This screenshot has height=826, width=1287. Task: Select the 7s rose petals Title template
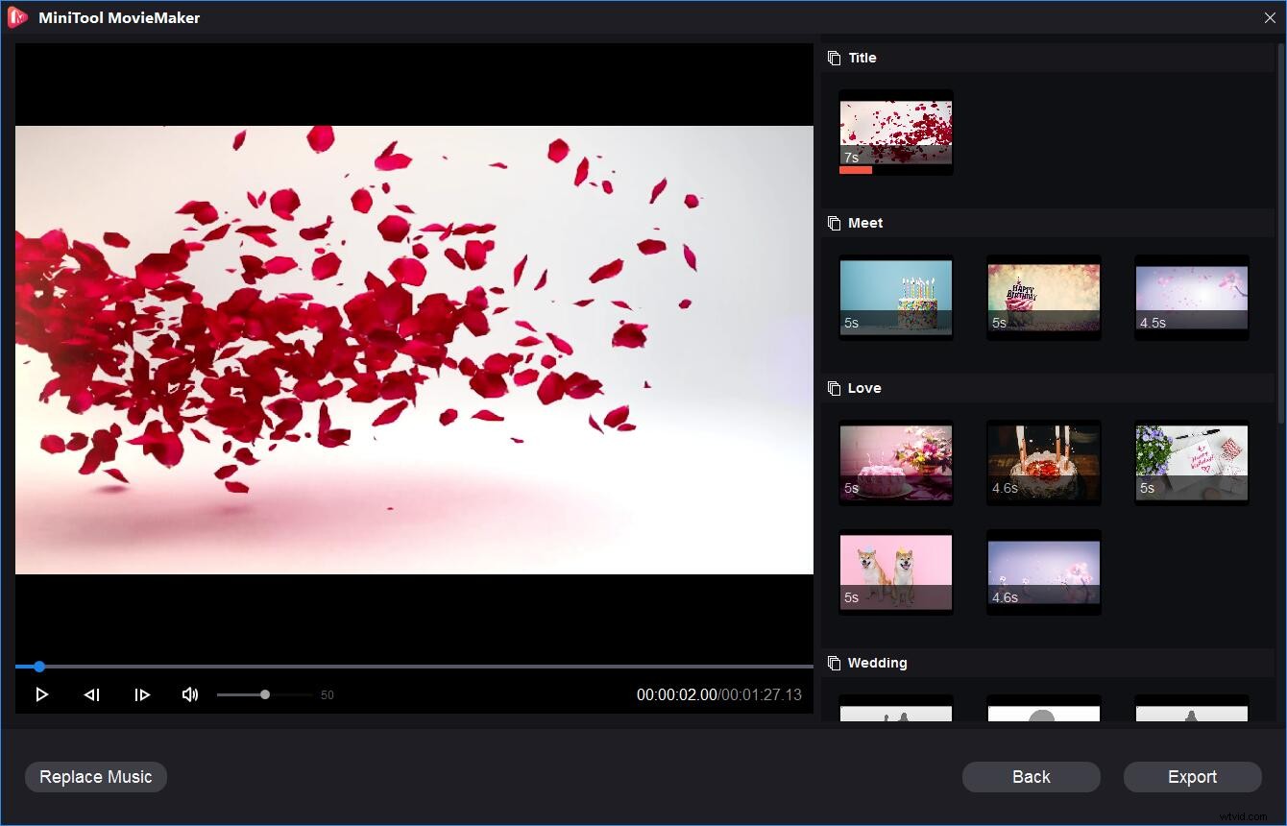click(x=895, y=132)
